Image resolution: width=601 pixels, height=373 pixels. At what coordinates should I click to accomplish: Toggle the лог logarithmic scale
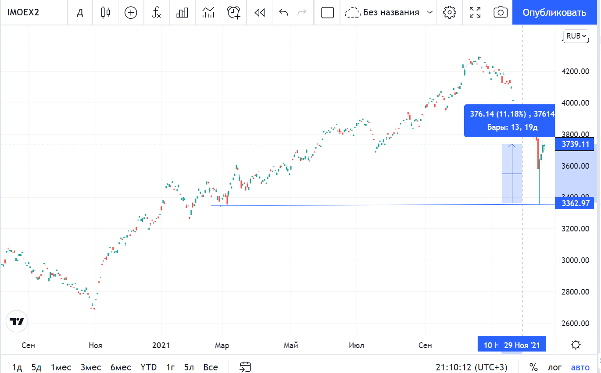pyautogui.click(x=554, y=367)
